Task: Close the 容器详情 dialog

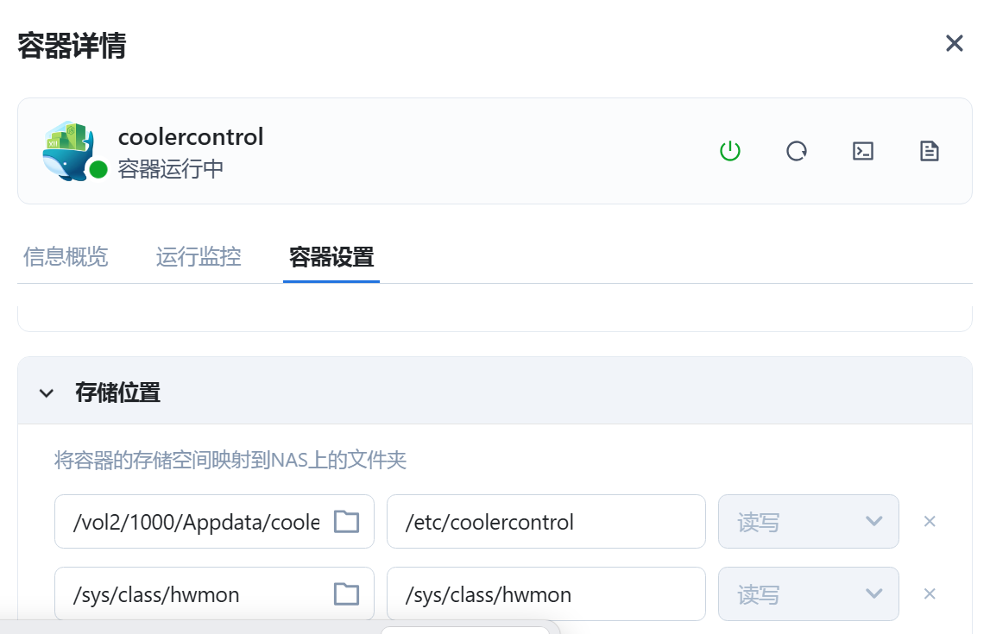Action: (x=954, y=43)
